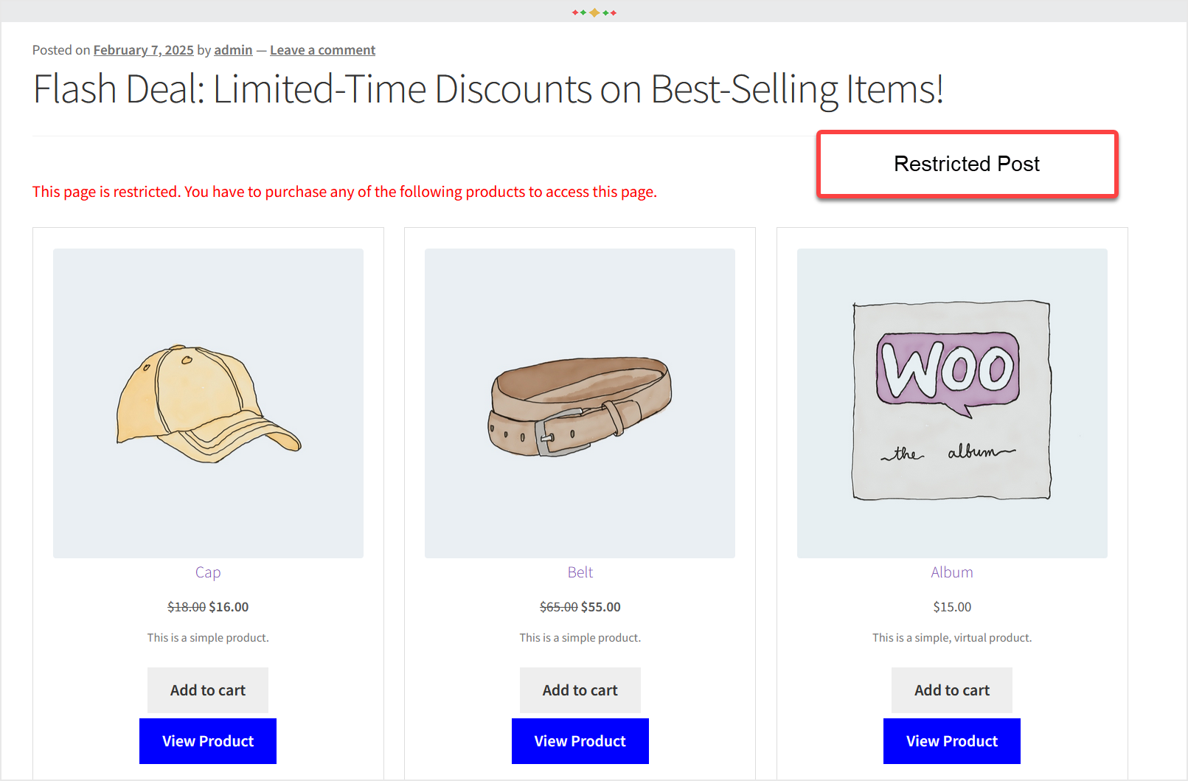This screenshot has height=781, width=1188.
Task: Open the Woo Album cover image
Action: pyautogui.click(x=951, y=402)
